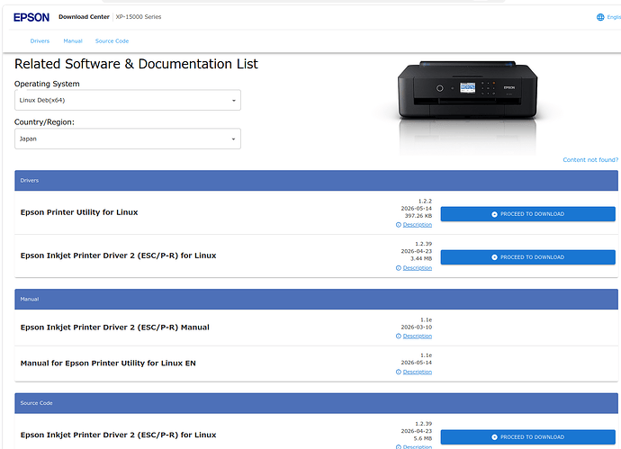Click the Manual section header bar
Screen dimensions: 621x449
[x=316, y=300]
